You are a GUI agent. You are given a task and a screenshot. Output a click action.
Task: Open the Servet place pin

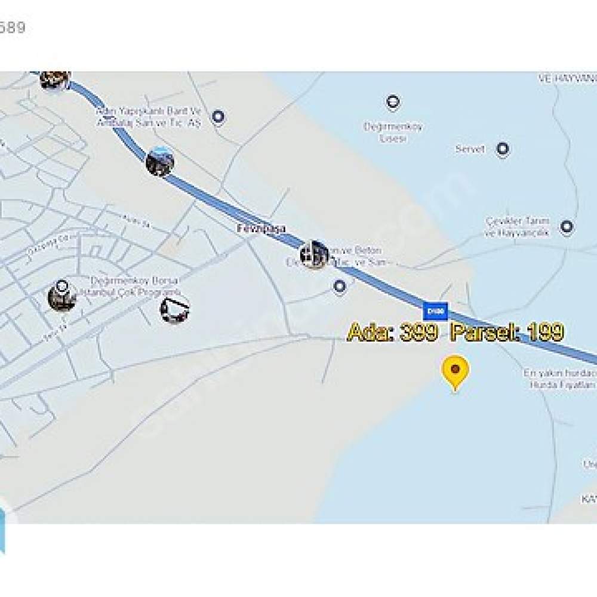(503, 149)
